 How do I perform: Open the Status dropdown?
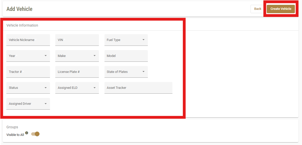(x=28, y=88)
